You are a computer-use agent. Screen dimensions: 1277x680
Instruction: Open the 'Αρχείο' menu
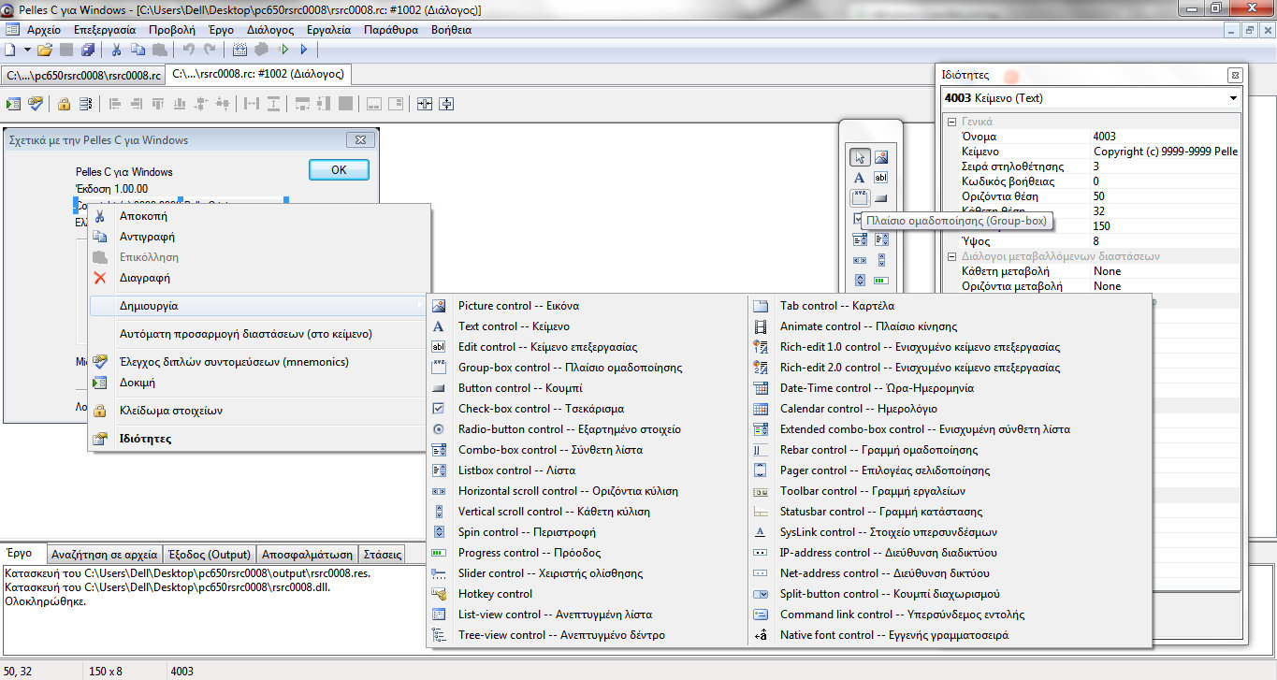43,30
